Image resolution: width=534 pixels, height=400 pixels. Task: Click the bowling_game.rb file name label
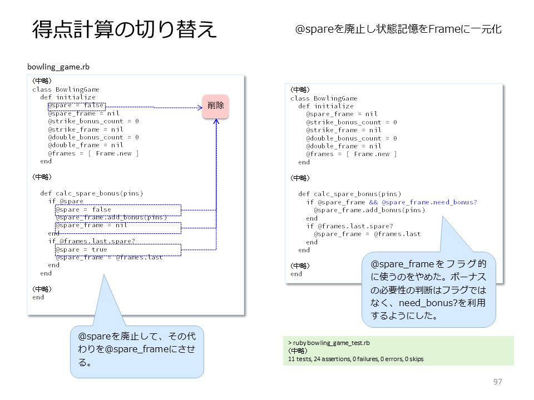tap(58, 67)
